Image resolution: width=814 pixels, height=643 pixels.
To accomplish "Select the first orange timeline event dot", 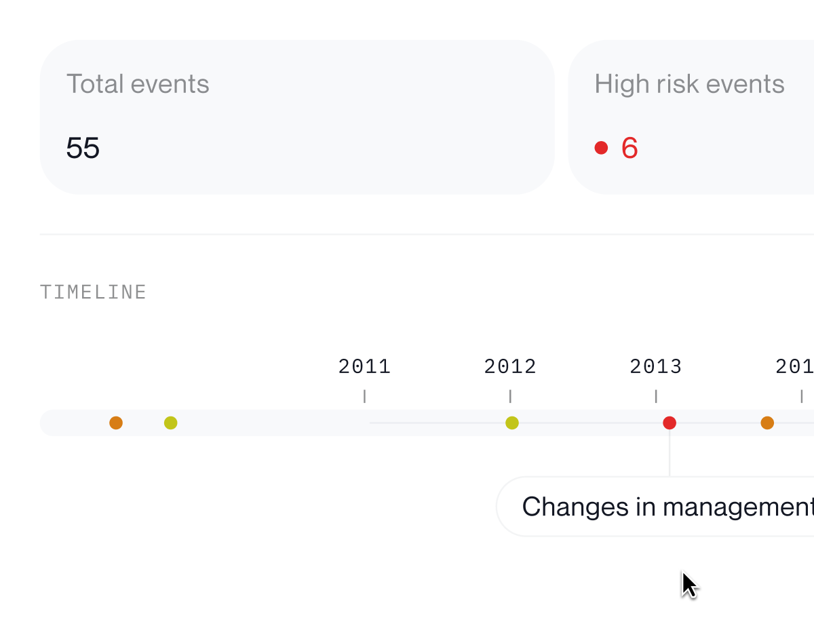I will click(x=116, y=423).
